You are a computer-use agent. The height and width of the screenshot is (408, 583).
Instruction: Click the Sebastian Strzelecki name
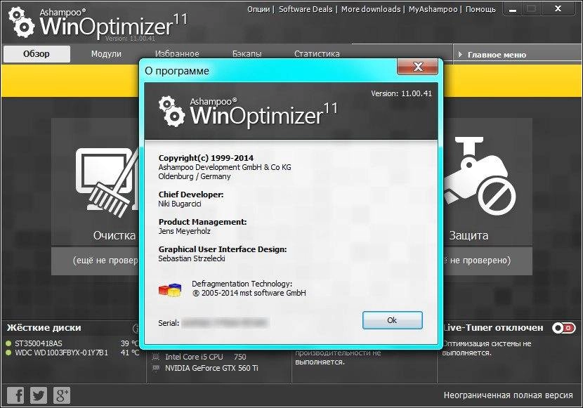192,258
